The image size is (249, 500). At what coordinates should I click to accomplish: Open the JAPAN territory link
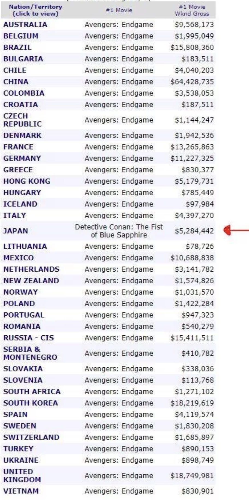click(x=16, y=231)
